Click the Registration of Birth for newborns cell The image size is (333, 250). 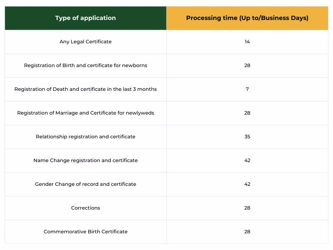click(x=85, y=65)
